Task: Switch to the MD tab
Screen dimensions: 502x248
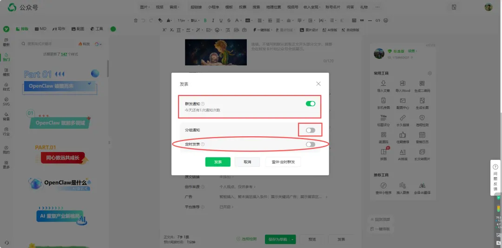Action: click(x=40, y=29)
